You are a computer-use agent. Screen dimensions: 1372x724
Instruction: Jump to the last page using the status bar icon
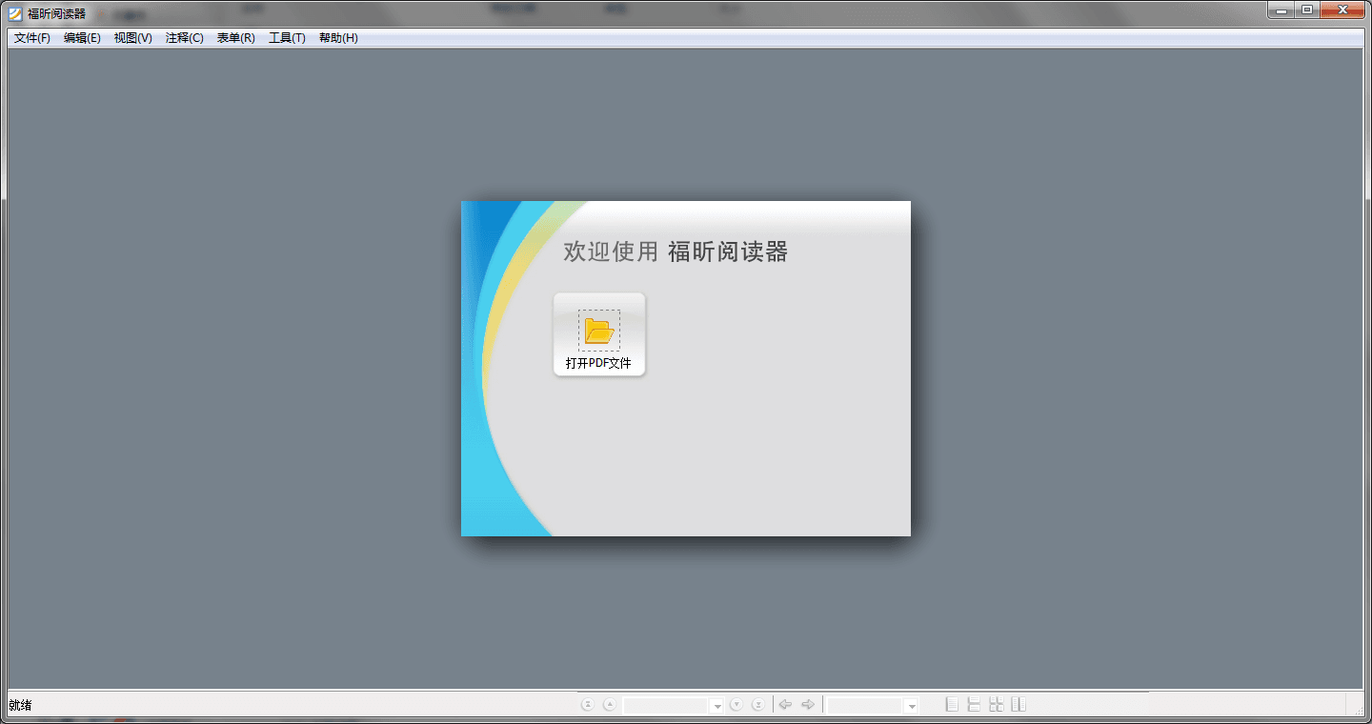pyautogui.click(x=757, y=704)
